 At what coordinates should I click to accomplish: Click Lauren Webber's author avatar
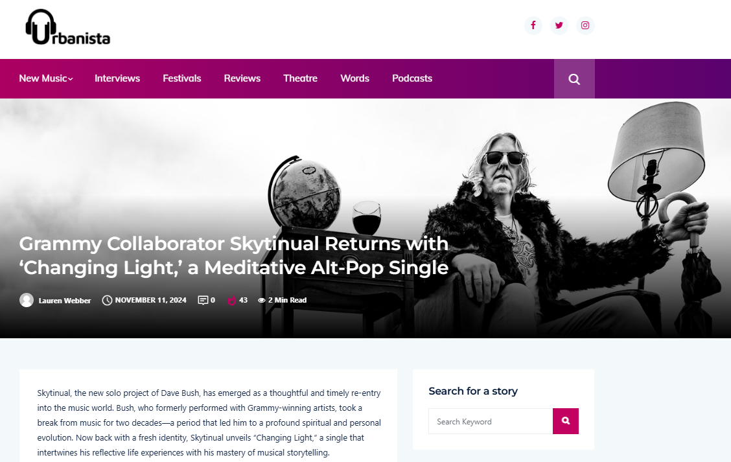tap(27, 300)
